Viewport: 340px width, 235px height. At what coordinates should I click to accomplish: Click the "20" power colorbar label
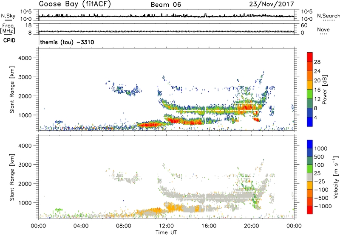coord(317,81)
